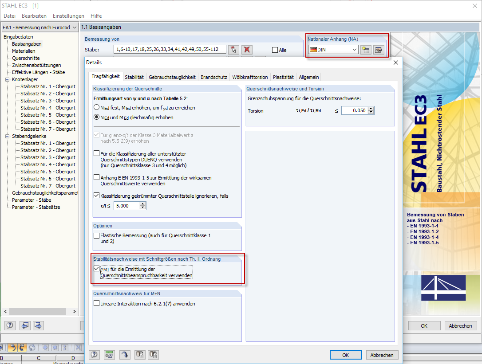Close the Details dialog with X

coord(396,63)
